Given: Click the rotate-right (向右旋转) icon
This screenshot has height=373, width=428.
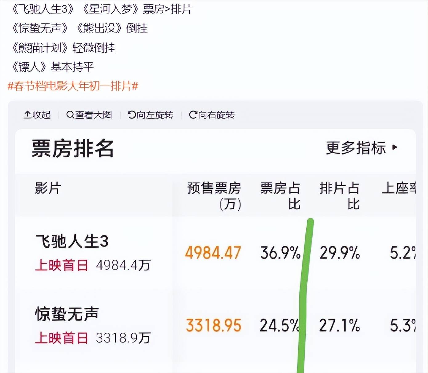Looking at the screenshot, I should 193,115.
